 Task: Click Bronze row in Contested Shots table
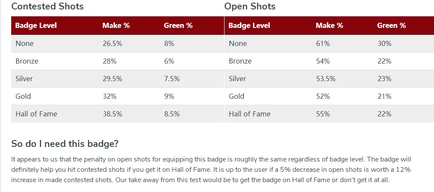click(117, 61)
